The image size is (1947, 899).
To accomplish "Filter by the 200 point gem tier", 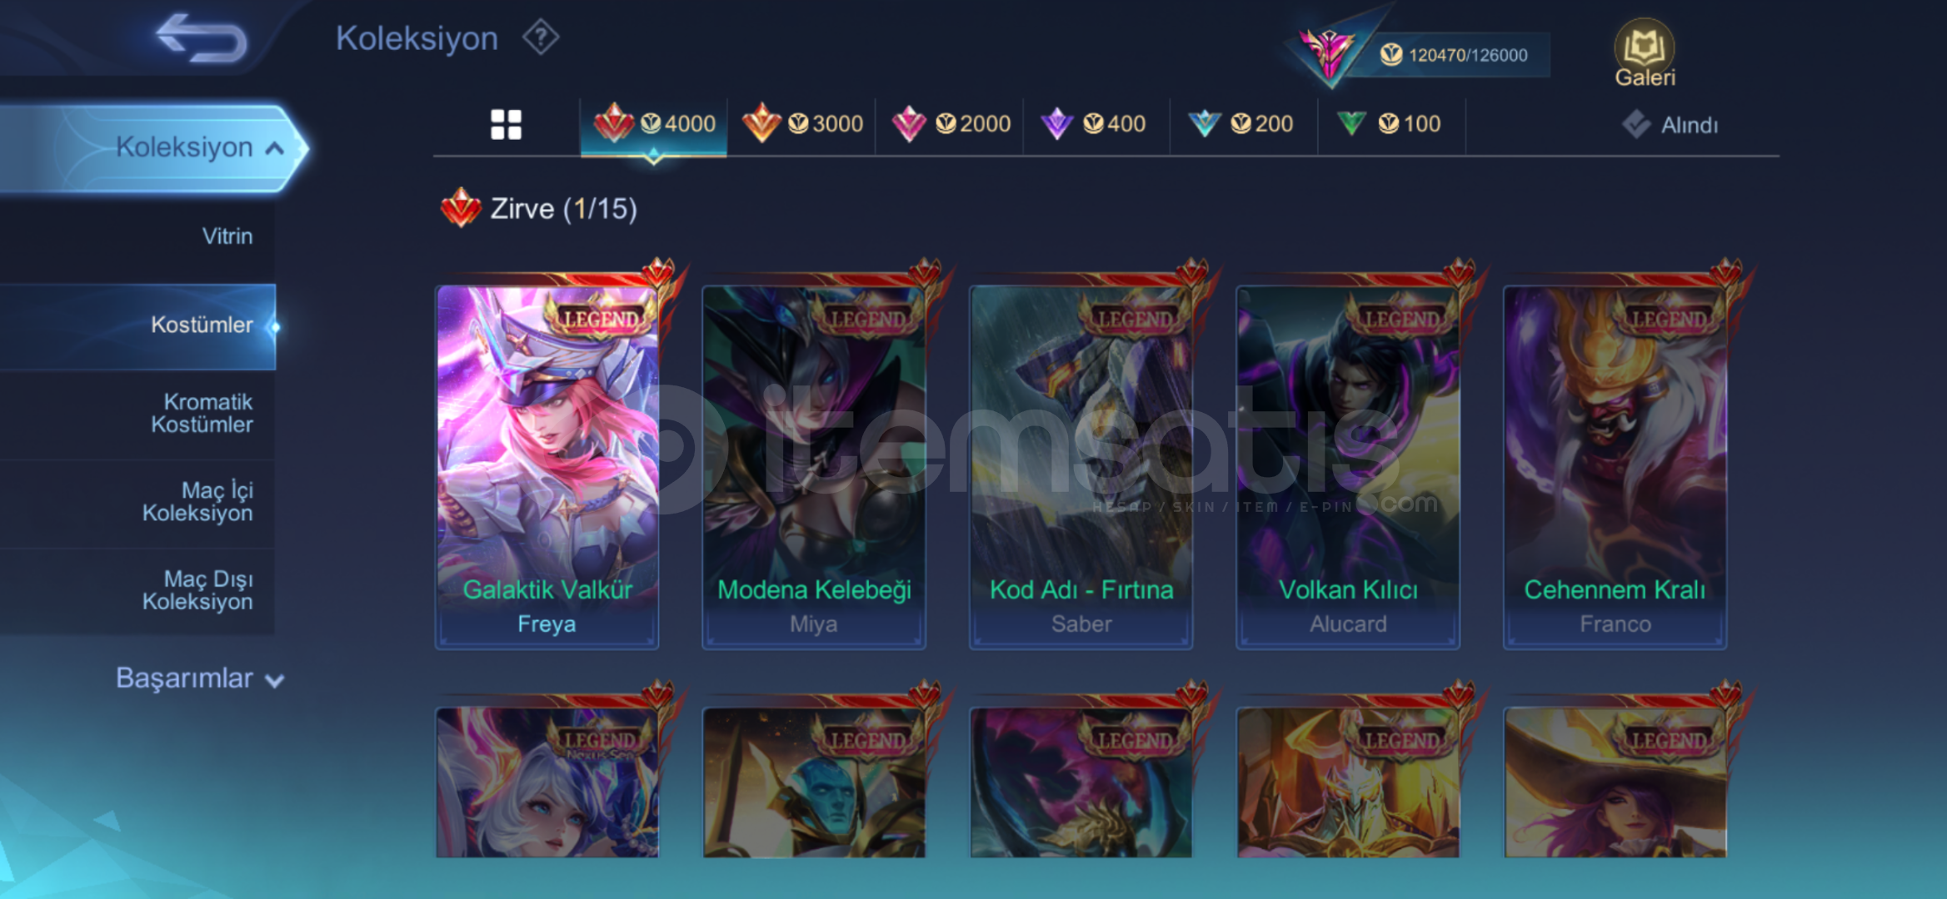I will [x=1241, y=124].
